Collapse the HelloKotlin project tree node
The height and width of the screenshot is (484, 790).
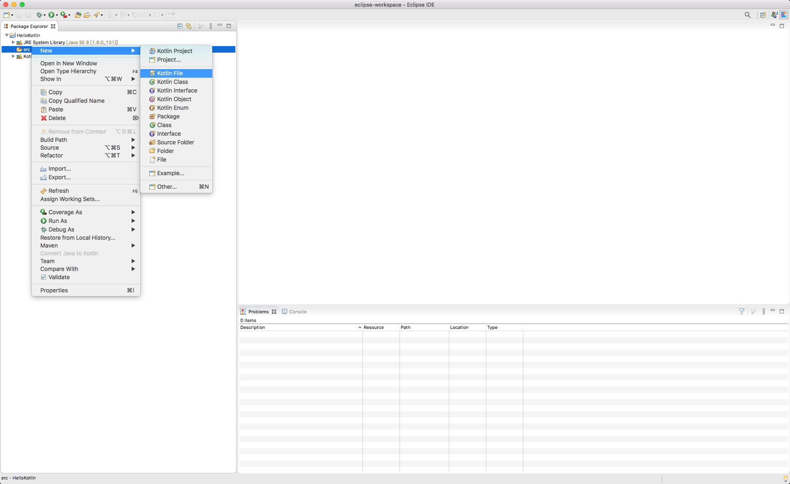pos(7,35)
